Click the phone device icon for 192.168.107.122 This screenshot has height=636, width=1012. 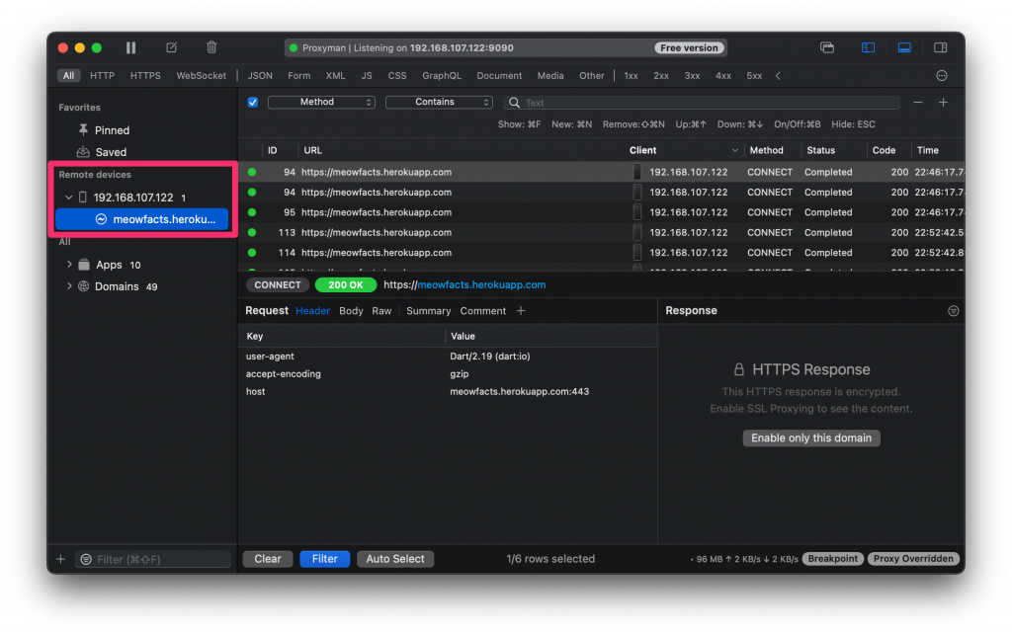tap(83, 198)
